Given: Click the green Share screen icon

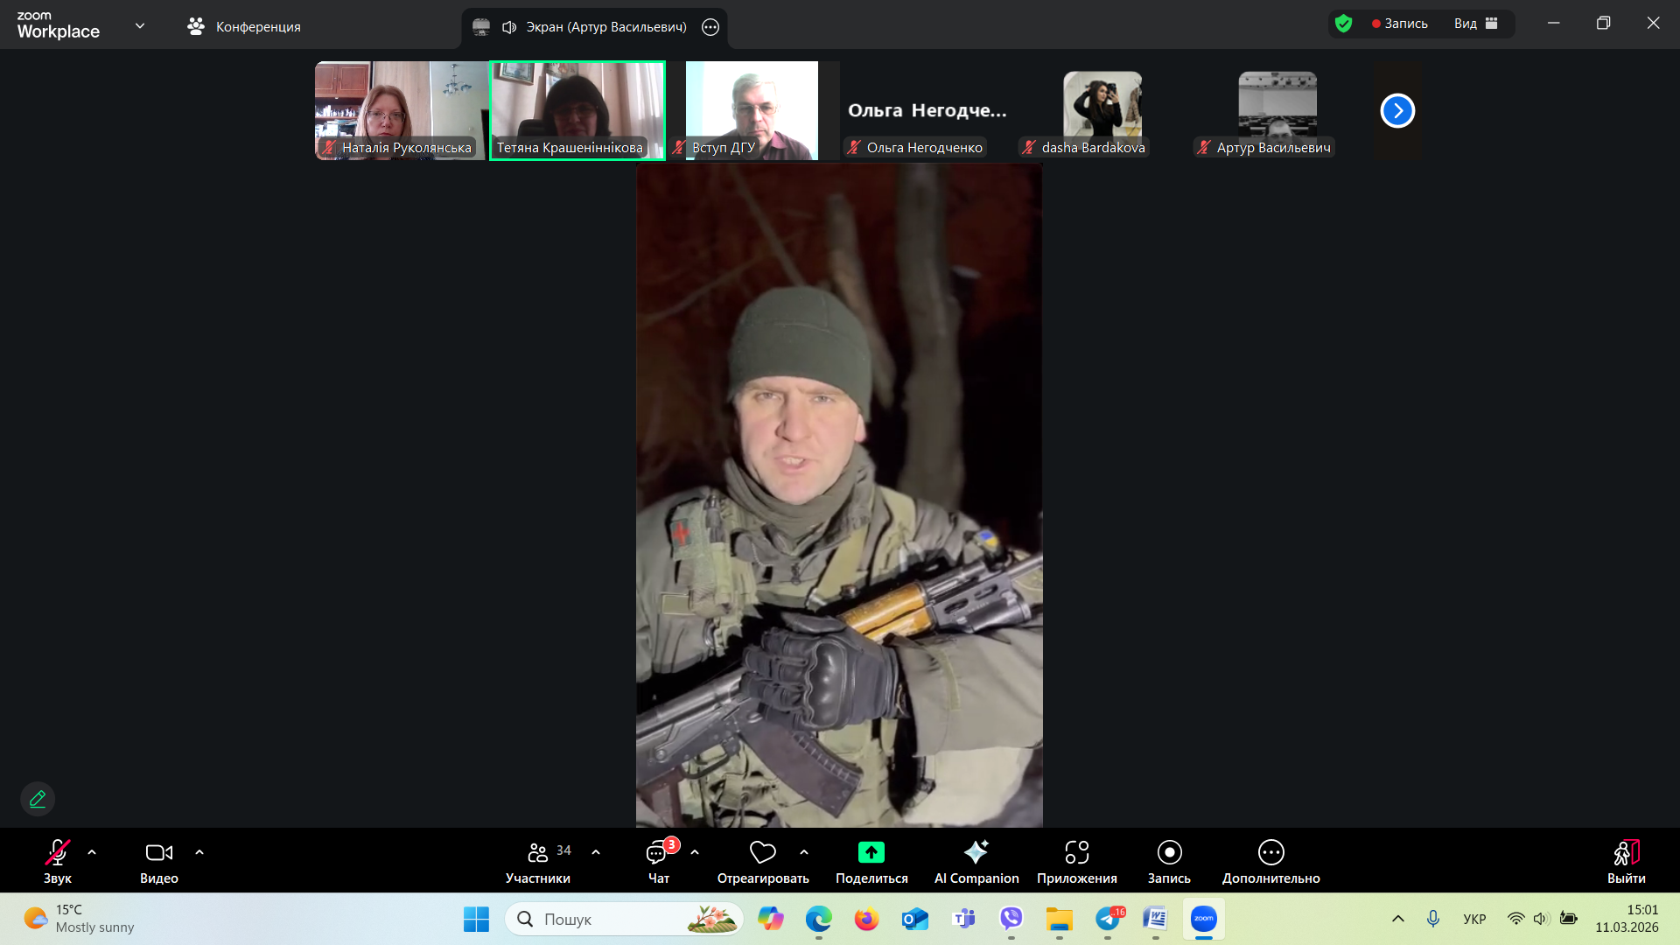Looking at the screenshot, I should coord(871,852).
